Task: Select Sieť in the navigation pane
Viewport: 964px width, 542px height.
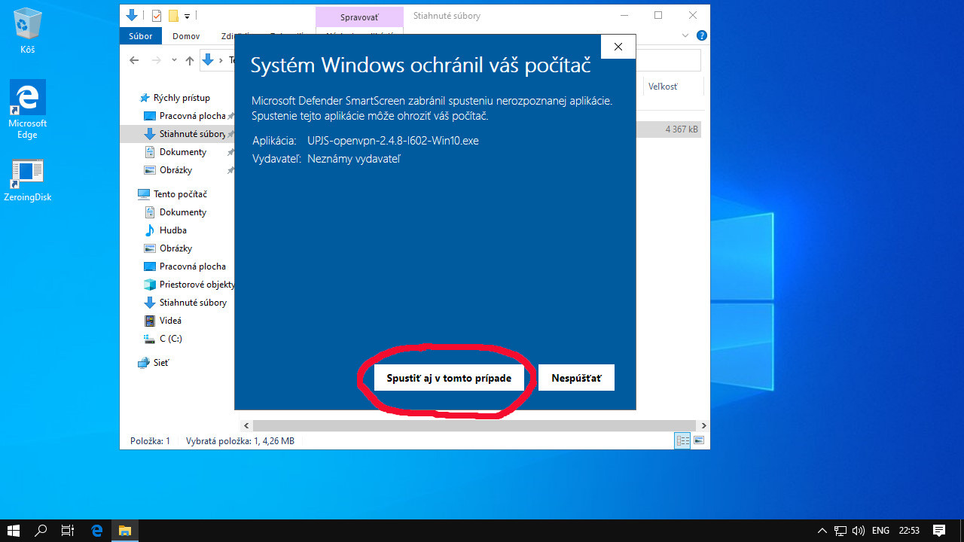Action: click(x=161, y=363)
